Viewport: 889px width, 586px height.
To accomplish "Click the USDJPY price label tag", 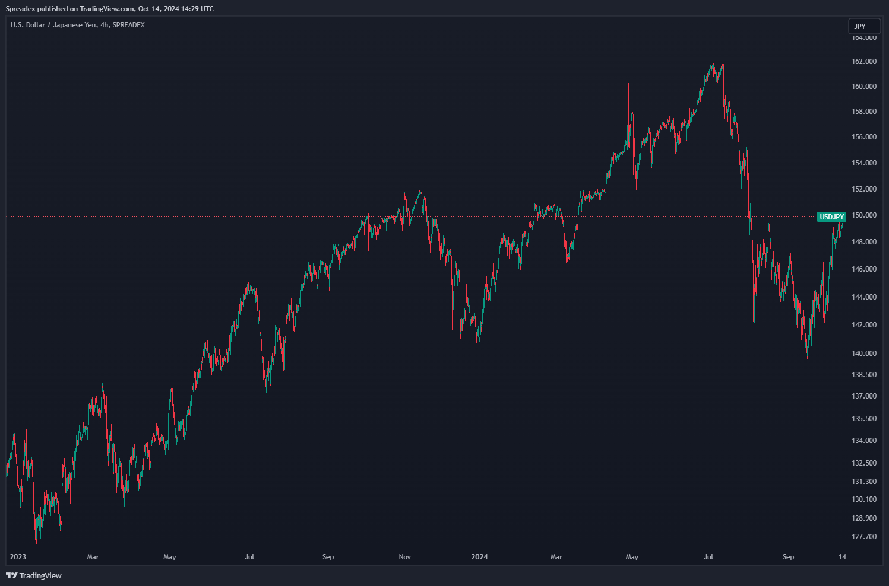I will (831, 217).
